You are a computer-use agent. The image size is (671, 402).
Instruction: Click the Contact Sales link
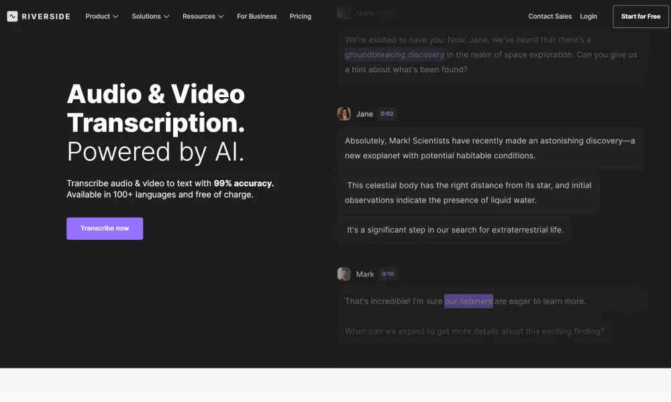pyautogui.click(x=550, y=16)
